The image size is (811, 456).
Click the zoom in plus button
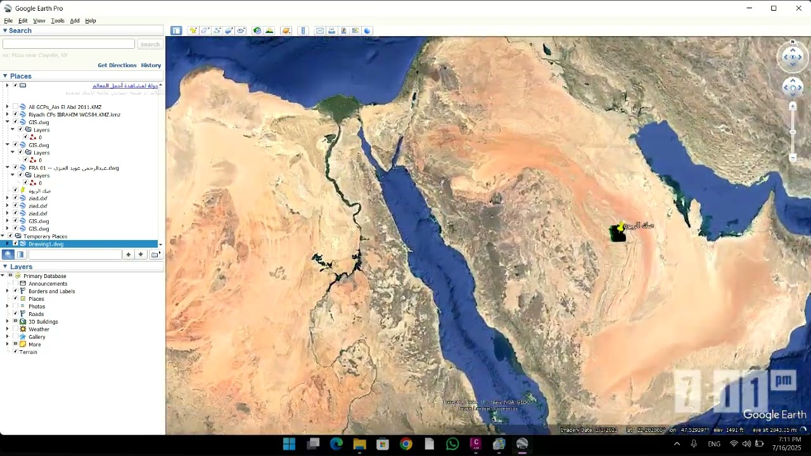793,106
